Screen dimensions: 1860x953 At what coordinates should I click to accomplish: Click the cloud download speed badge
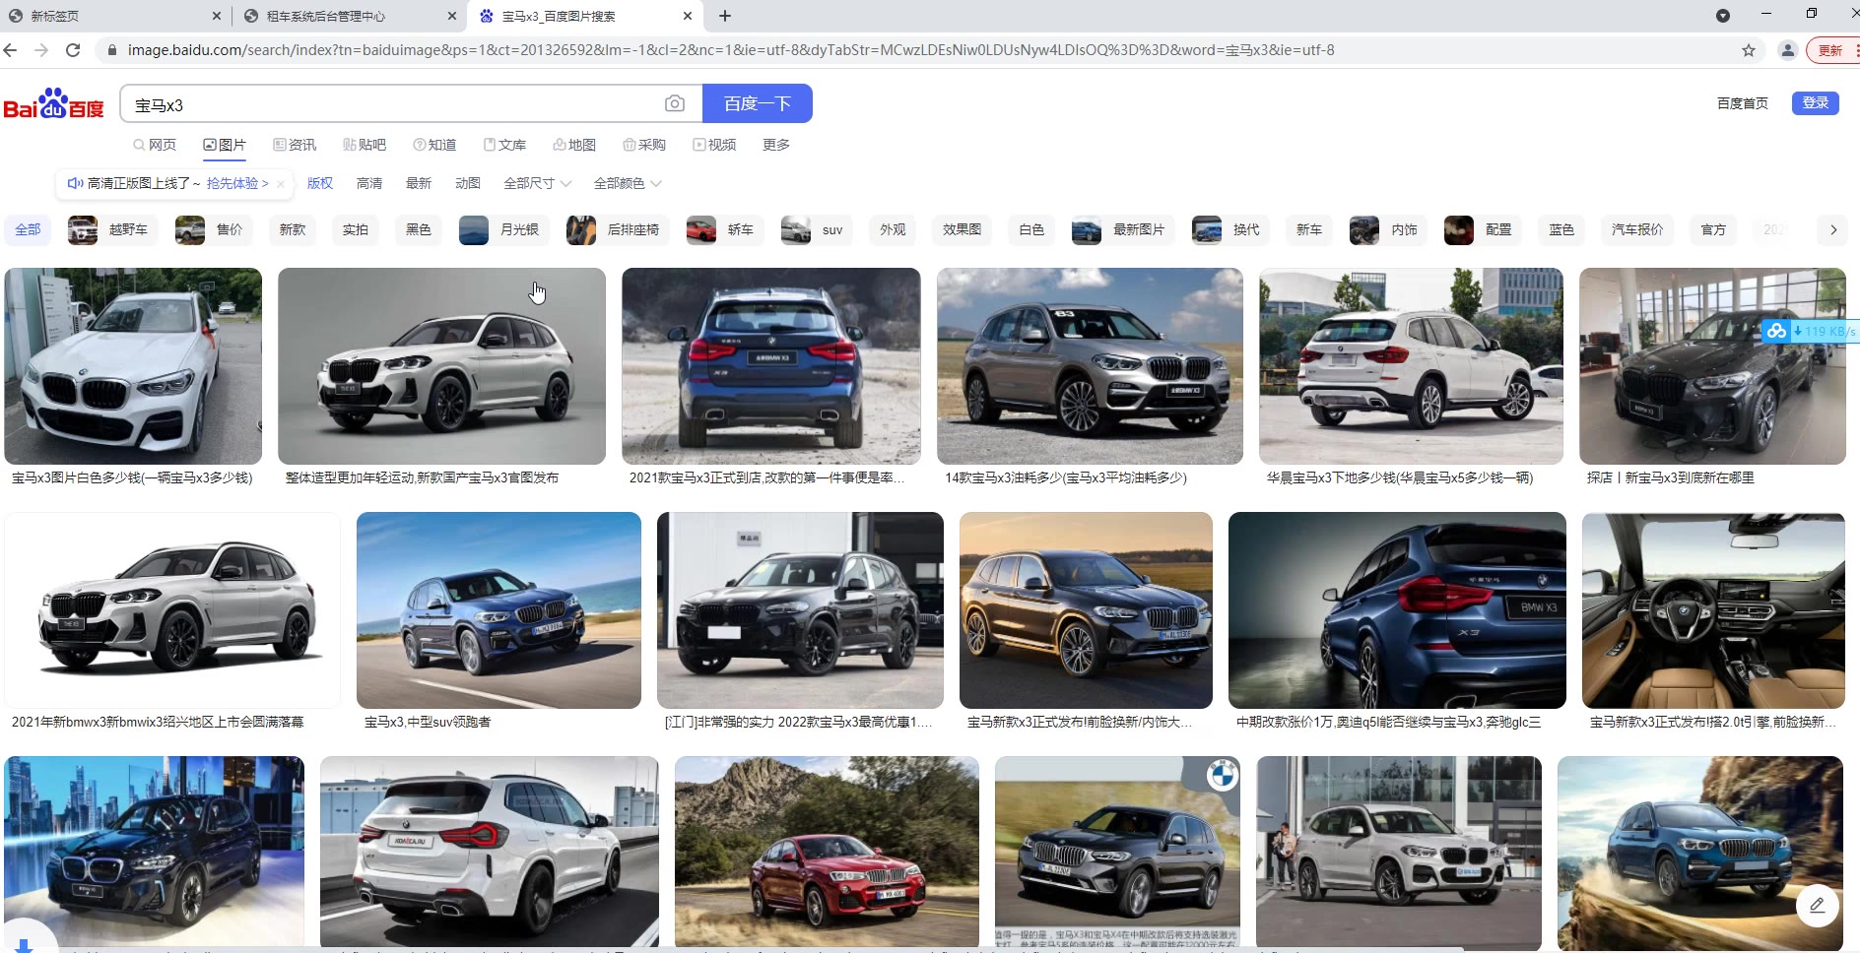(x=1809, y=332)
